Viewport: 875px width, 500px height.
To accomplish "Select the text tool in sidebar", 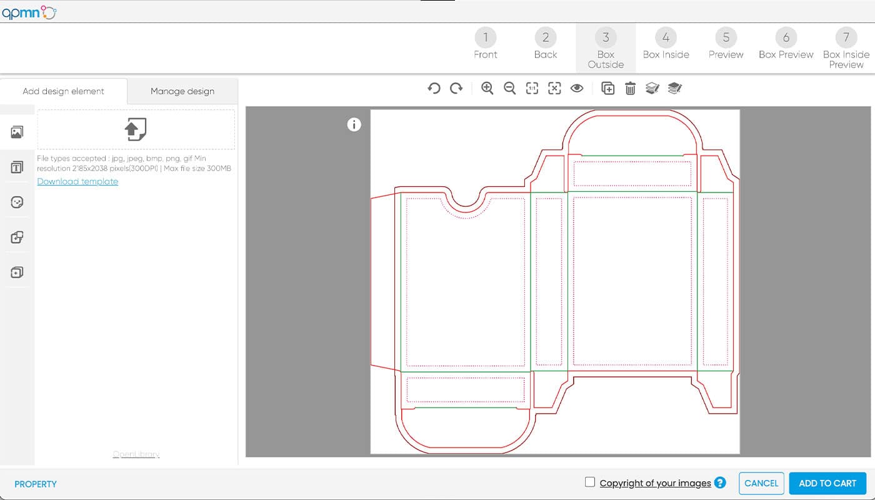I will [x=17, y=167].
